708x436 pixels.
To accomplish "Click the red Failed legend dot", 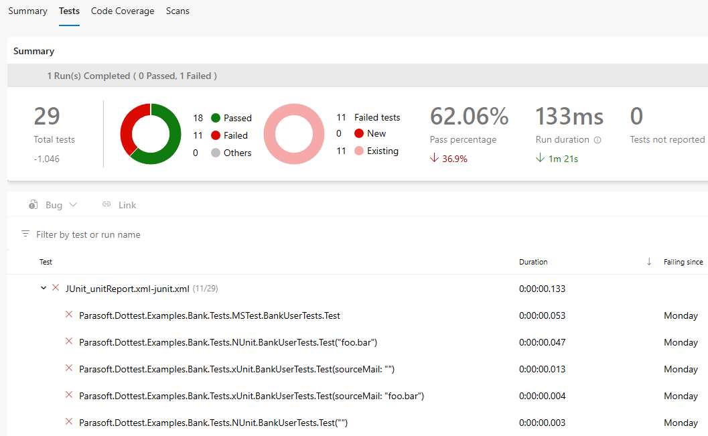I will (216, 135).
